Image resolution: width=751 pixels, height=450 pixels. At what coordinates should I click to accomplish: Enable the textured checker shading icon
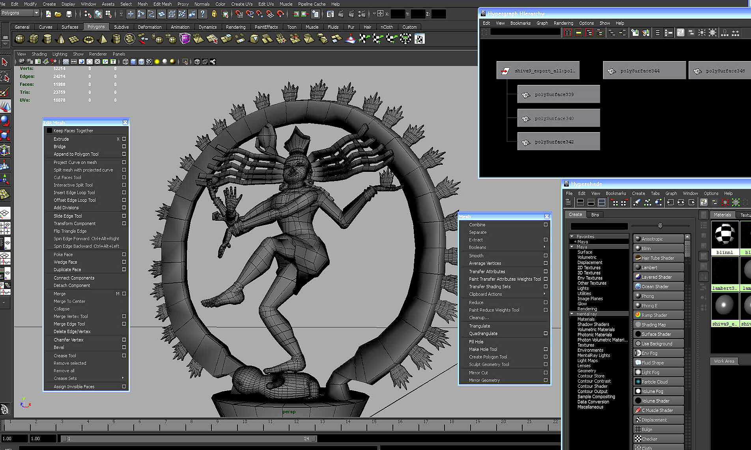149,62
